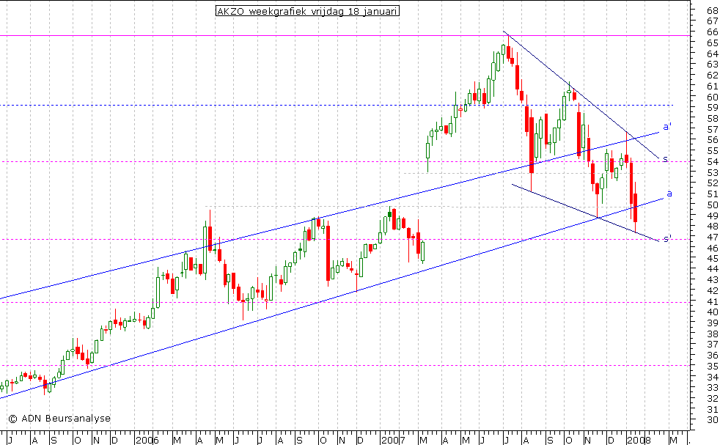Select price label 31 on the price axis
This screenshot has width=720, height=445.
pyautogui.click(x=713, y=410)
